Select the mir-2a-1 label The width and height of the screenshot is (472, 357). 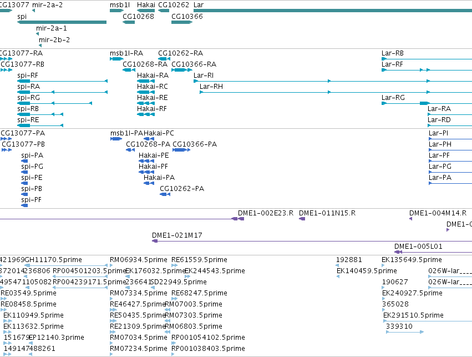pos(52,28)
